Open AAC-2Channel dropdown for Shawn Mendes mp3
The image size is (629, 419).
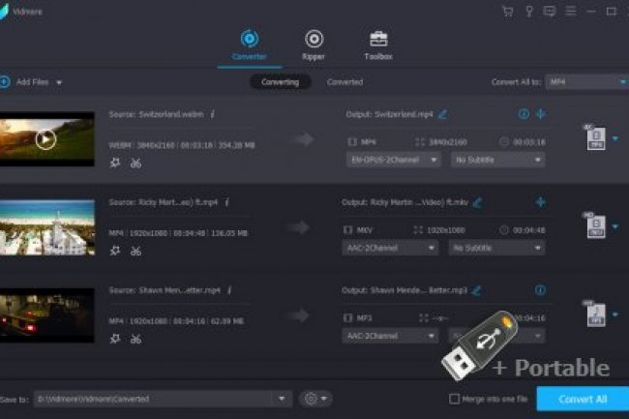tap(390, 336)
